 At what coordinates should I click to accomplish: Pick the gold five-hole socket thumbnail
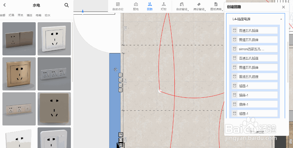click(19, 74)
